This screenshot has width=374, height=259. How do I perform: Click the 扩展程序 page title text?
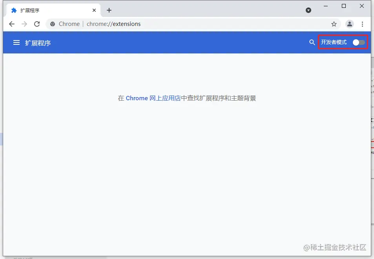tap(38, 43)
